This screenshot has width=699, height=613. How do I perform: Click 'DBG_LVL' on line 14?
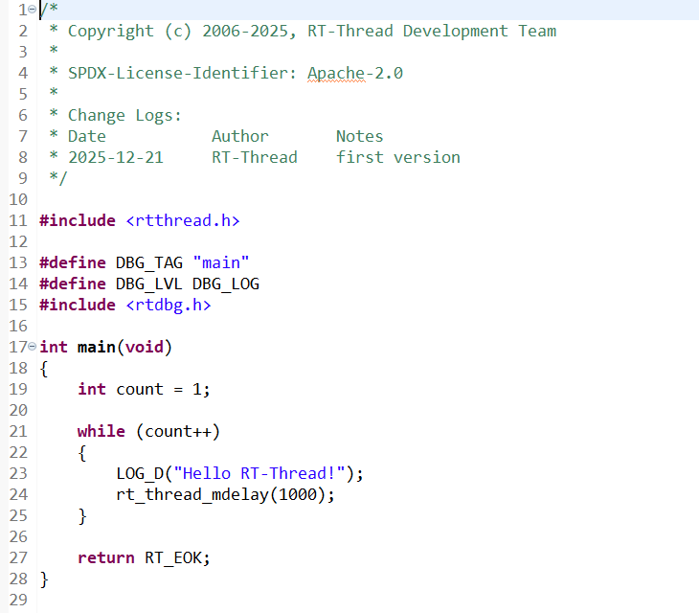click(x=149, y=284)
